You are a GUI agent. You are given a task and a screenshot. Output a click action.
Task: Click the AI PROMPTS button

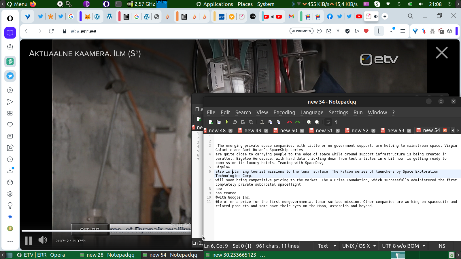click(x=301, y=31)
